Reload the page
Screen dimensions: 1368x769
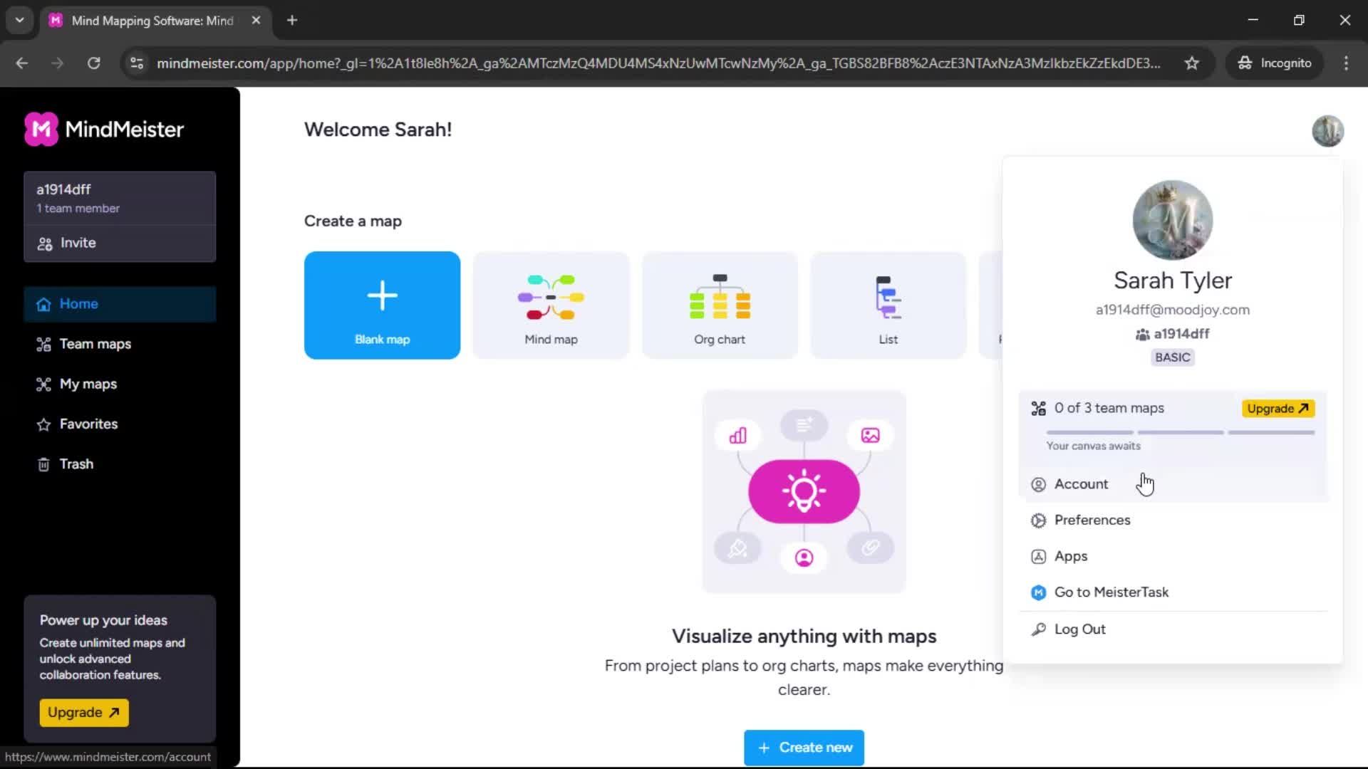93,63
